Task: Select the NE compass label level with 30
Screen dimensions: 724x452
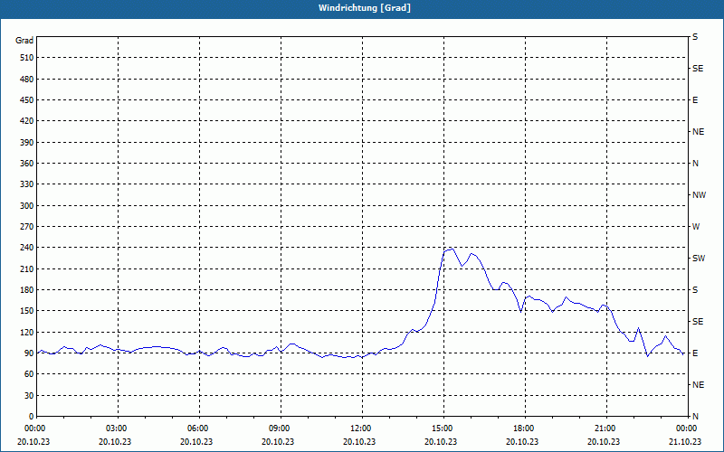Action: [x=699, y=385]
